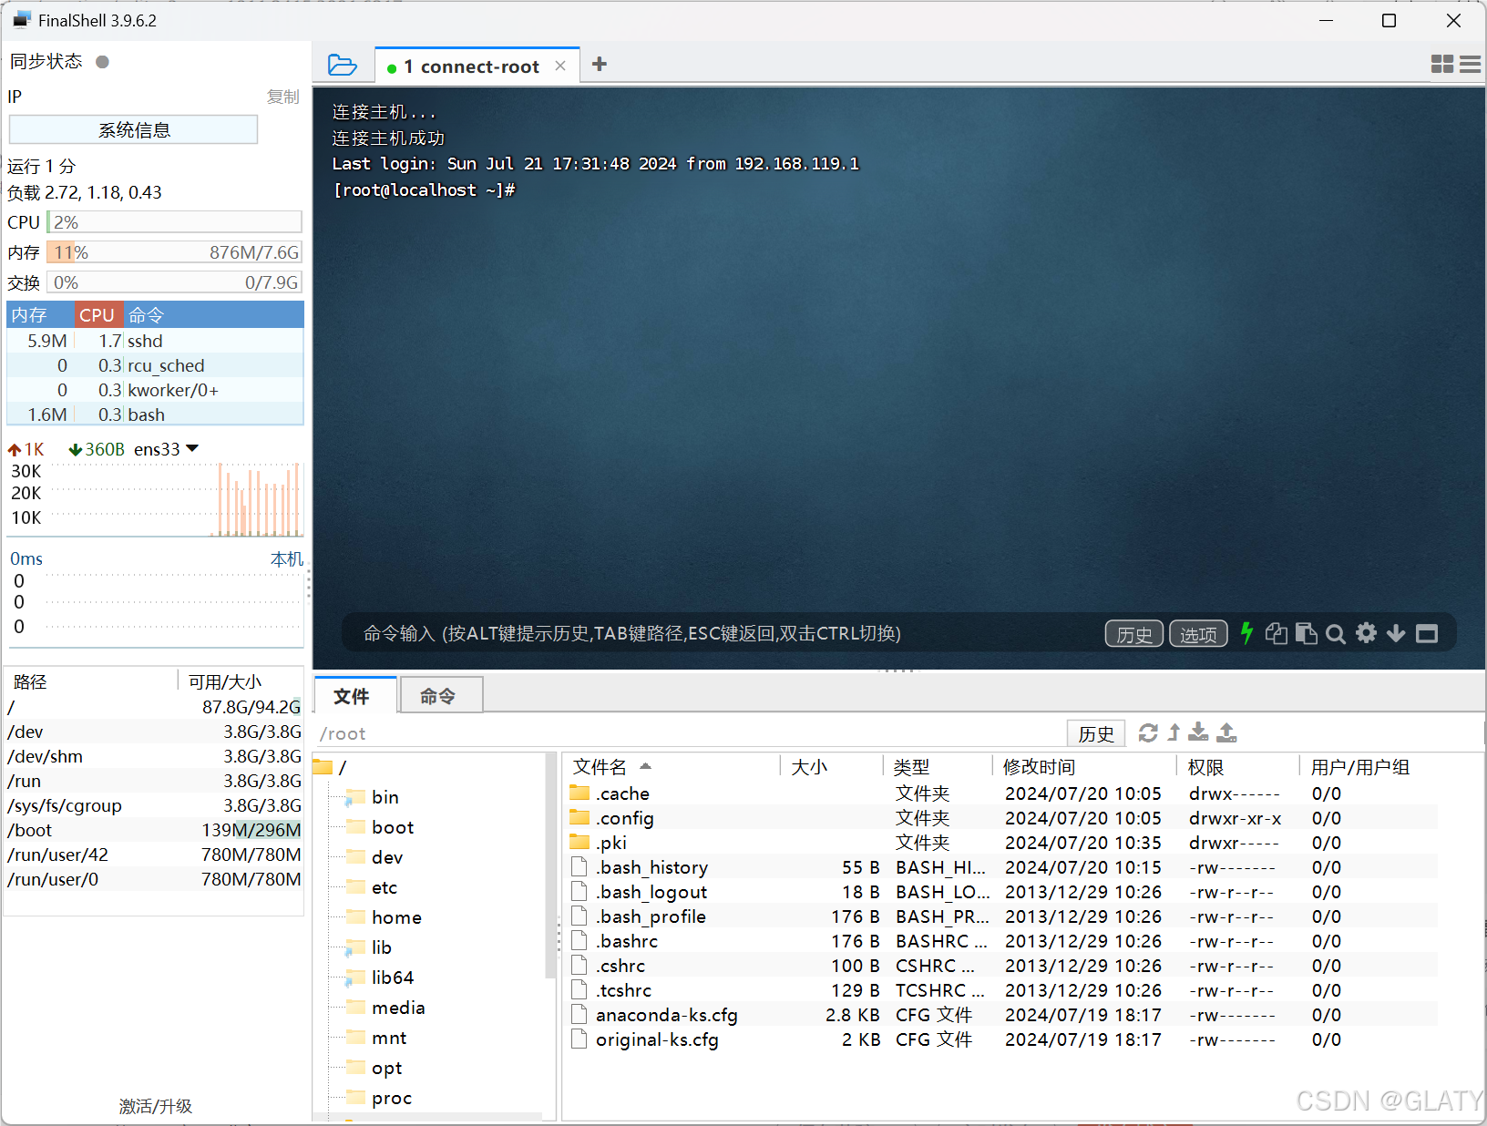Switch to the 命令 tab
The height and width of the screenshot is (1126, 1487).
coord(441,696)
